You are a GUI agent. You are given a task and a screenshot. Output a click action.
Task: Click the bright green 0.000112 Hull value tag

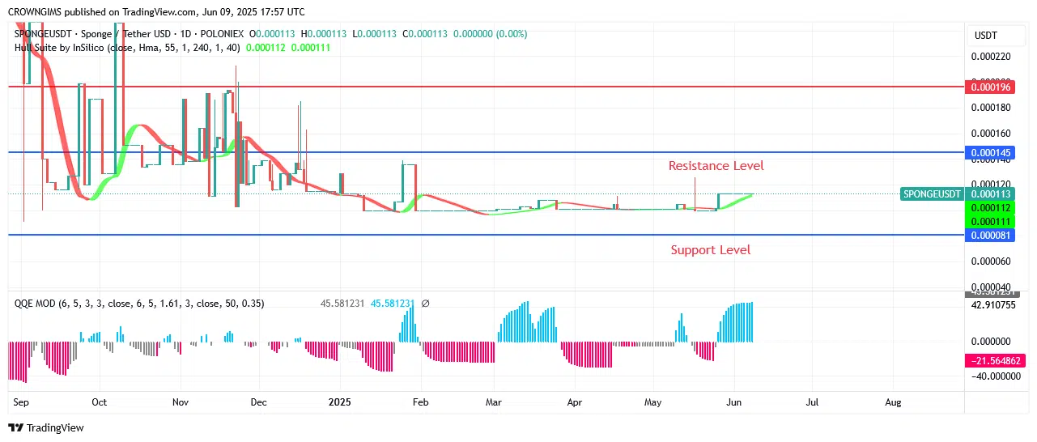click(991, 208)
